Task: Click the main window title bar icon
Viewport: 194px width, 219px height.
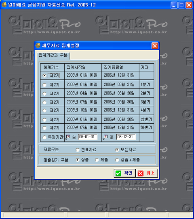Action: click(4, 5)
